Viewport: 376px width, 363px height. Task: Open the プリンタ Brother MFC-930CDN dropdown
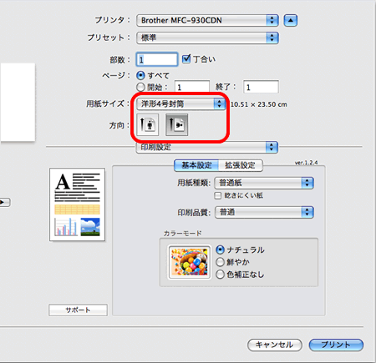[x=207, y=20]
